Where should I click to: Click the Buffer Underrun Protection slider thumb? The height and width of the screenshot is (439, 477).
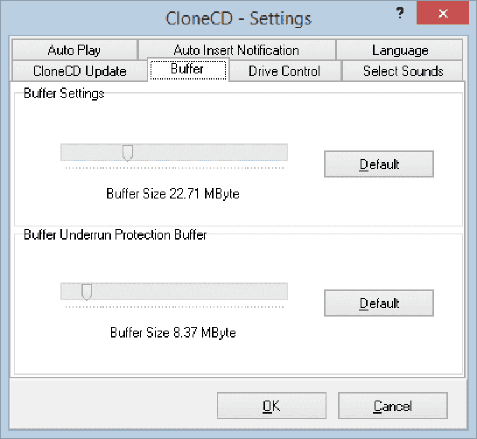[87, 292]
